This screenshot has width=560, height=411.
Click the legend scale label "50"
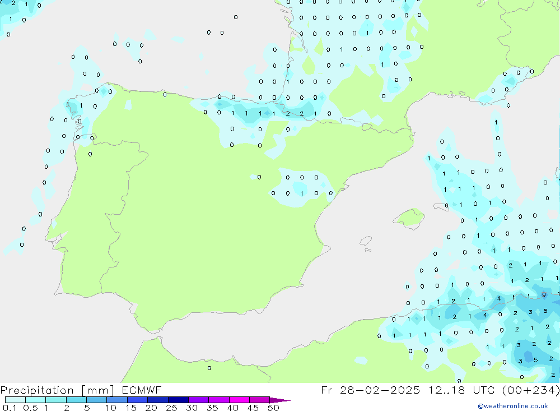273,408
